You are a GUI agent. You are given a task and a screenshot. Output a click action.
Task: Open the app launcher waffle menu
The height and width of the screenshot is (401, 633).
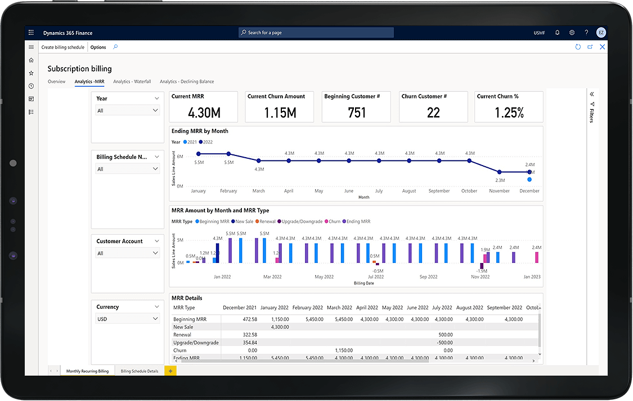(31, 33)
